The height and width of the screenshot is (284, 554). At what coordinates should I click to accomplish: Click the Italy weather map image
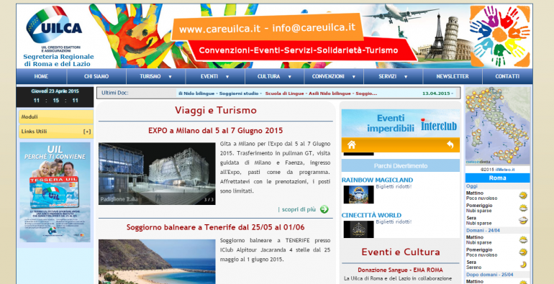click(497, 125)
